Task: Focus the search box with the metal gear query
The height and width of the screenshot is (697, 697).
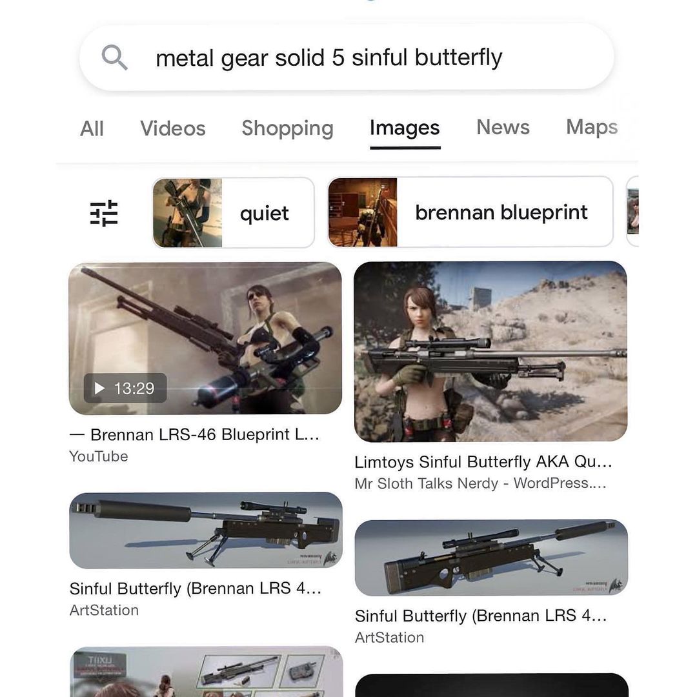Action: tap(347, 57)
